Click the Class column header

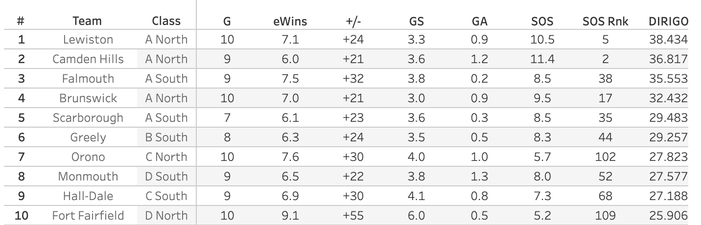[x=166, y=21]
